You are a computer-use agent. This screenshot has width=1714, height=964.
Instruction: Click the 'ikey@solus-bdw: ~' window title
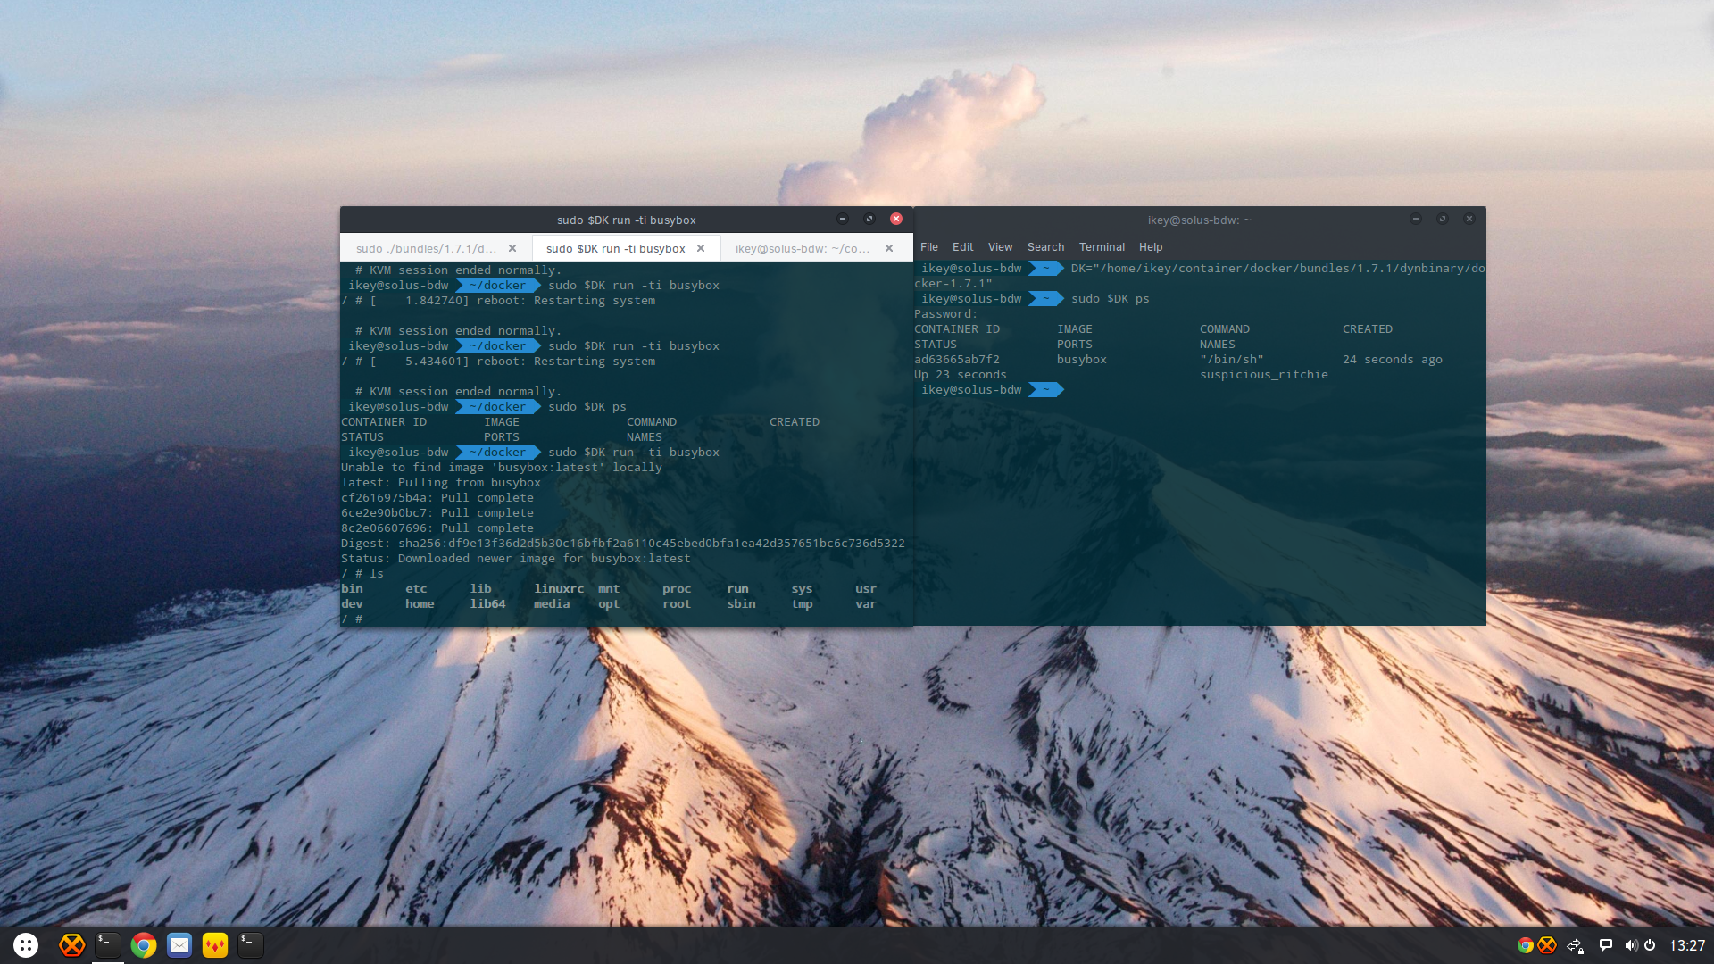[x=1199, y=220]
